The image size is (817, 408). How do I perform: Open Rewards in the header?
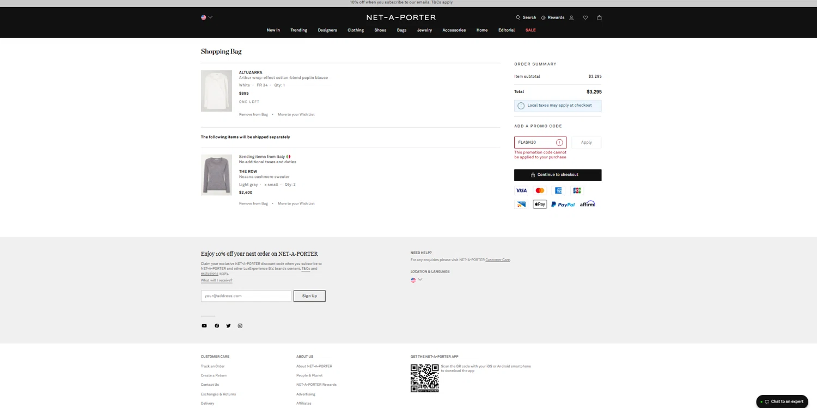coord(552,17)
